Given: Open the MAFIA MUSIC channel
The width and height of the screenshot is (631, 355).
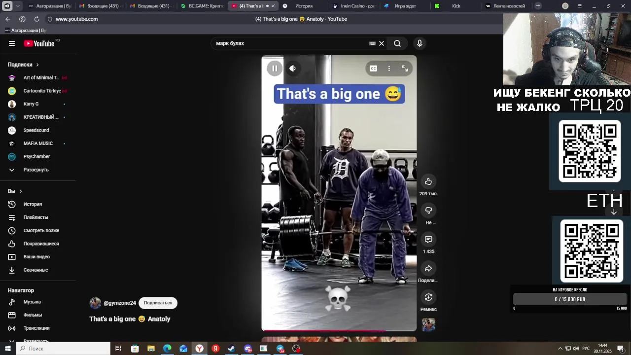Looking at the screenshot, I should (x=38, y=143).
